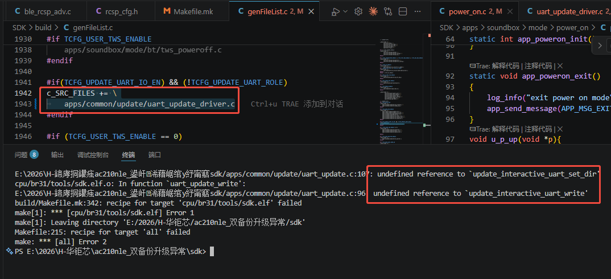Open the gear settings icon in editor toolbar
This screenshot has width=611, height=279.
pyautogui.click(x=358, y=12)
